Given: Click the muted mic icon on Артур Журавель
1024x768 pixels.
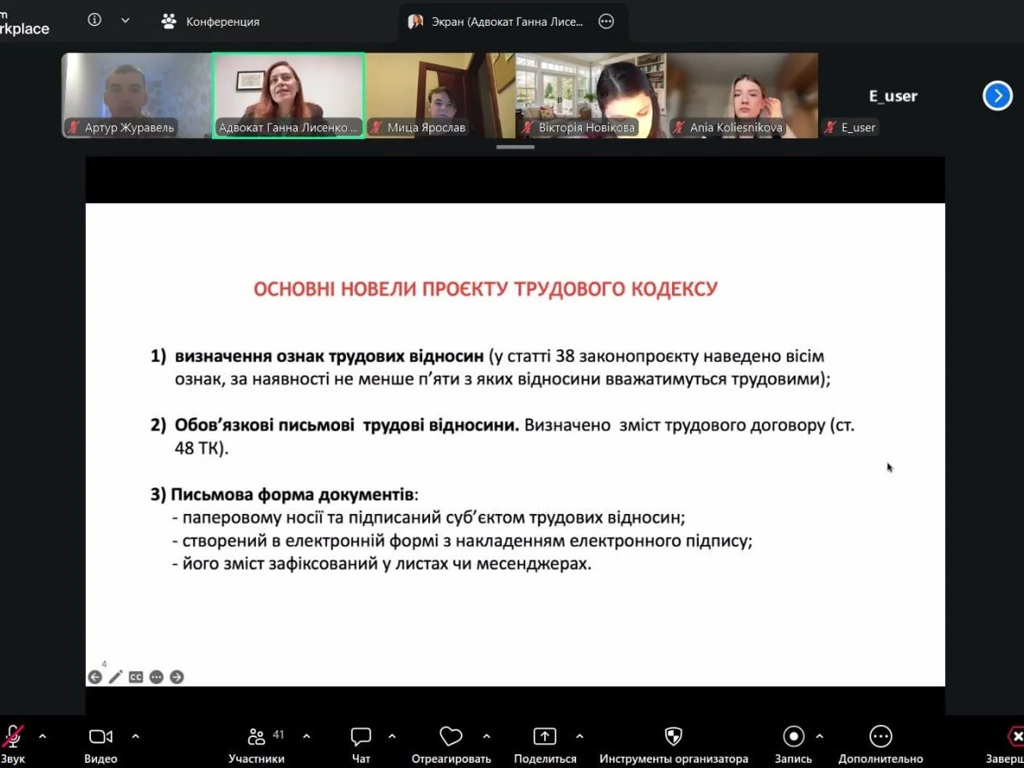Looking at the screenshot, I should point(74,127).
